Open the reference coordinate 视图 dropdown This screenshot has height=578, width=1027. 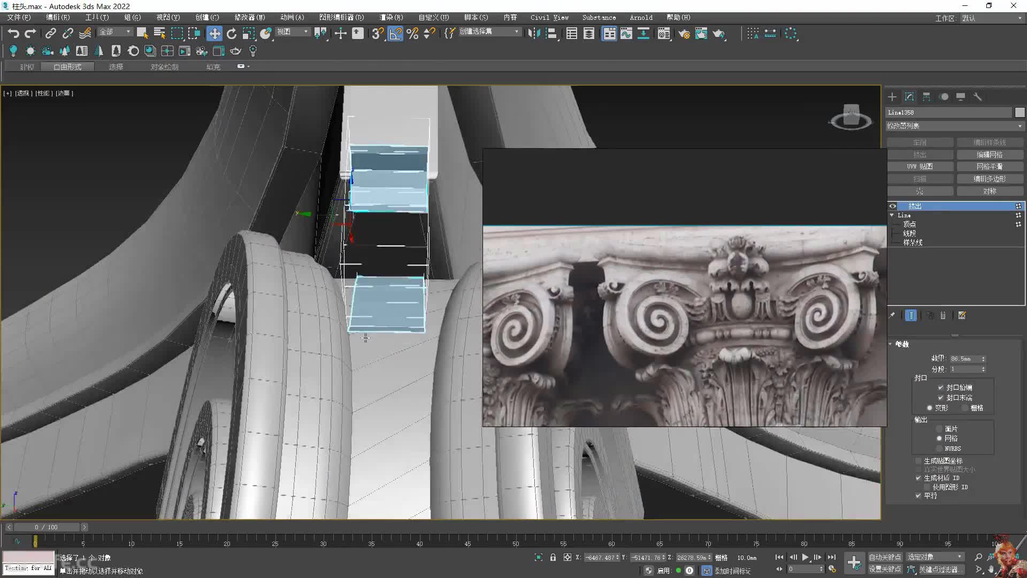click(292, 32)
